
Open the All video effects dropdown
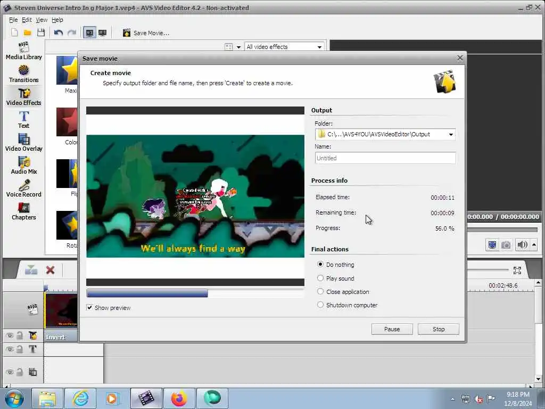pyautogui.click(x=284, y=47)
